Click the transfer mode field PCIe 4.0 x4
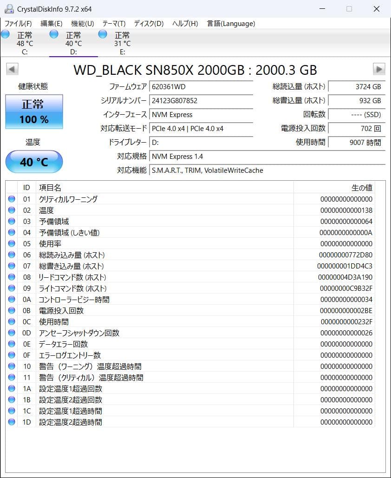 pyautogui.click(x=201, y=129)
